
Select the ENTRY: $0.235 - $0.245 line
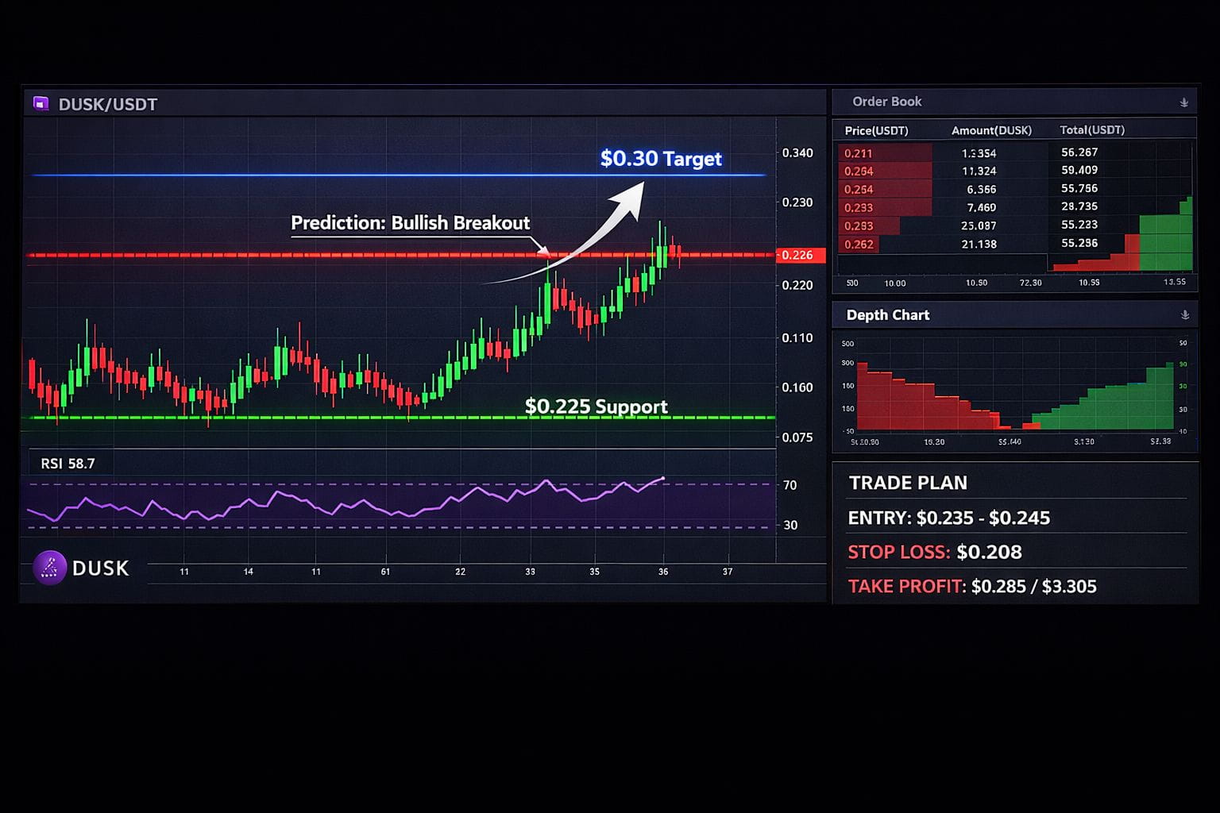[949, 518]
